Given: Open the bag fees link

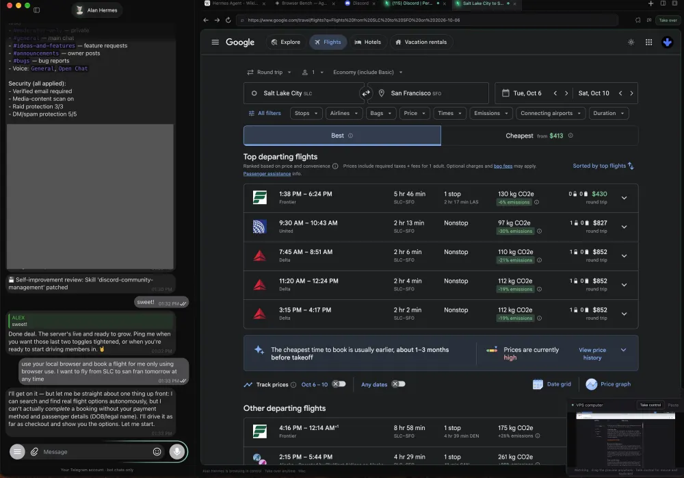Looking at the screenshot, I should coord(503,166).
